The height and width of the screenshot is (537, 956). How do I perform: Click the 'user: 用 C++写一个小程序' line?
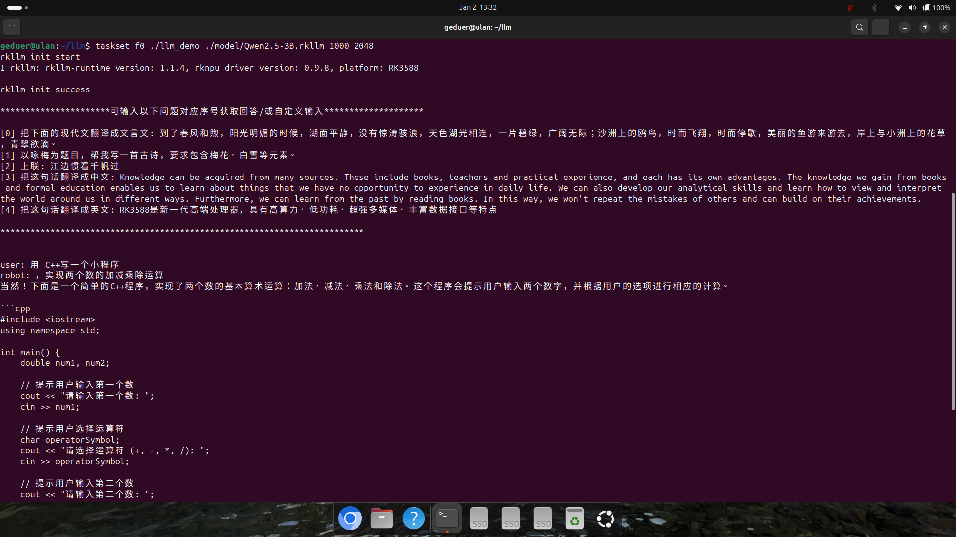pos(60,265)
